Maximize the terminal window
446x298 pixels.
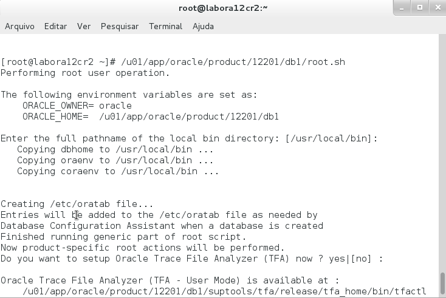(x=419, y=7)
